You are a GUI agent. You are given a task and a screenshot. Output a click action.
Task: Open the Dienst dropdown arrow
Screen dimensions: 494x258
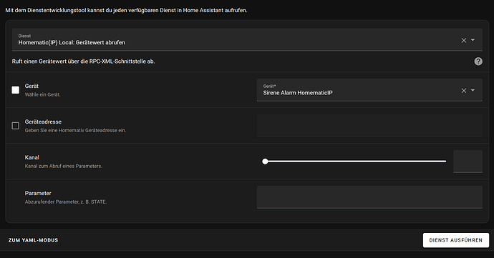473,40
